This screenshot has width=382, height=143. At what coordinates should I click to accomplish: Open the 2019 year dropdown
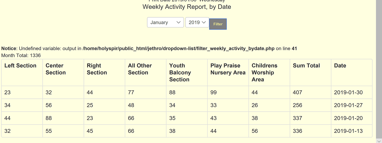pyautogui.click(x=197, y=23)
